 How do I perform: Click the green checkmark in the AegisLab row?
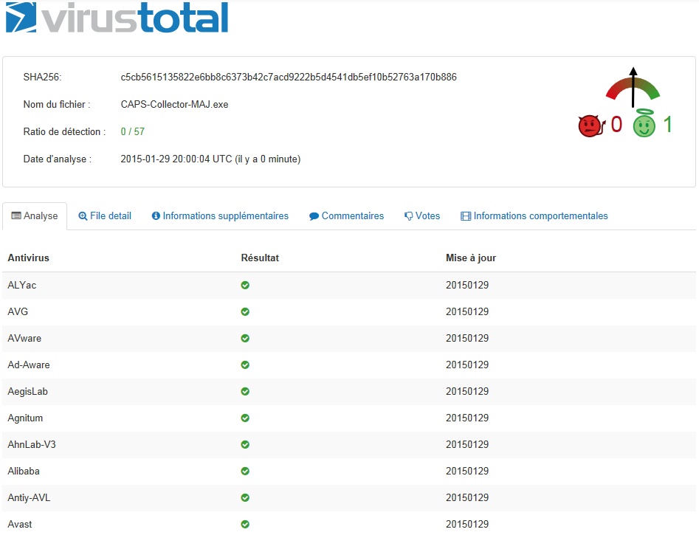[245, 391]
